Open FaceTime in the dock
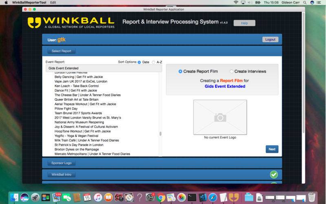This screenshot has width=326, height=204. (66, 197)
